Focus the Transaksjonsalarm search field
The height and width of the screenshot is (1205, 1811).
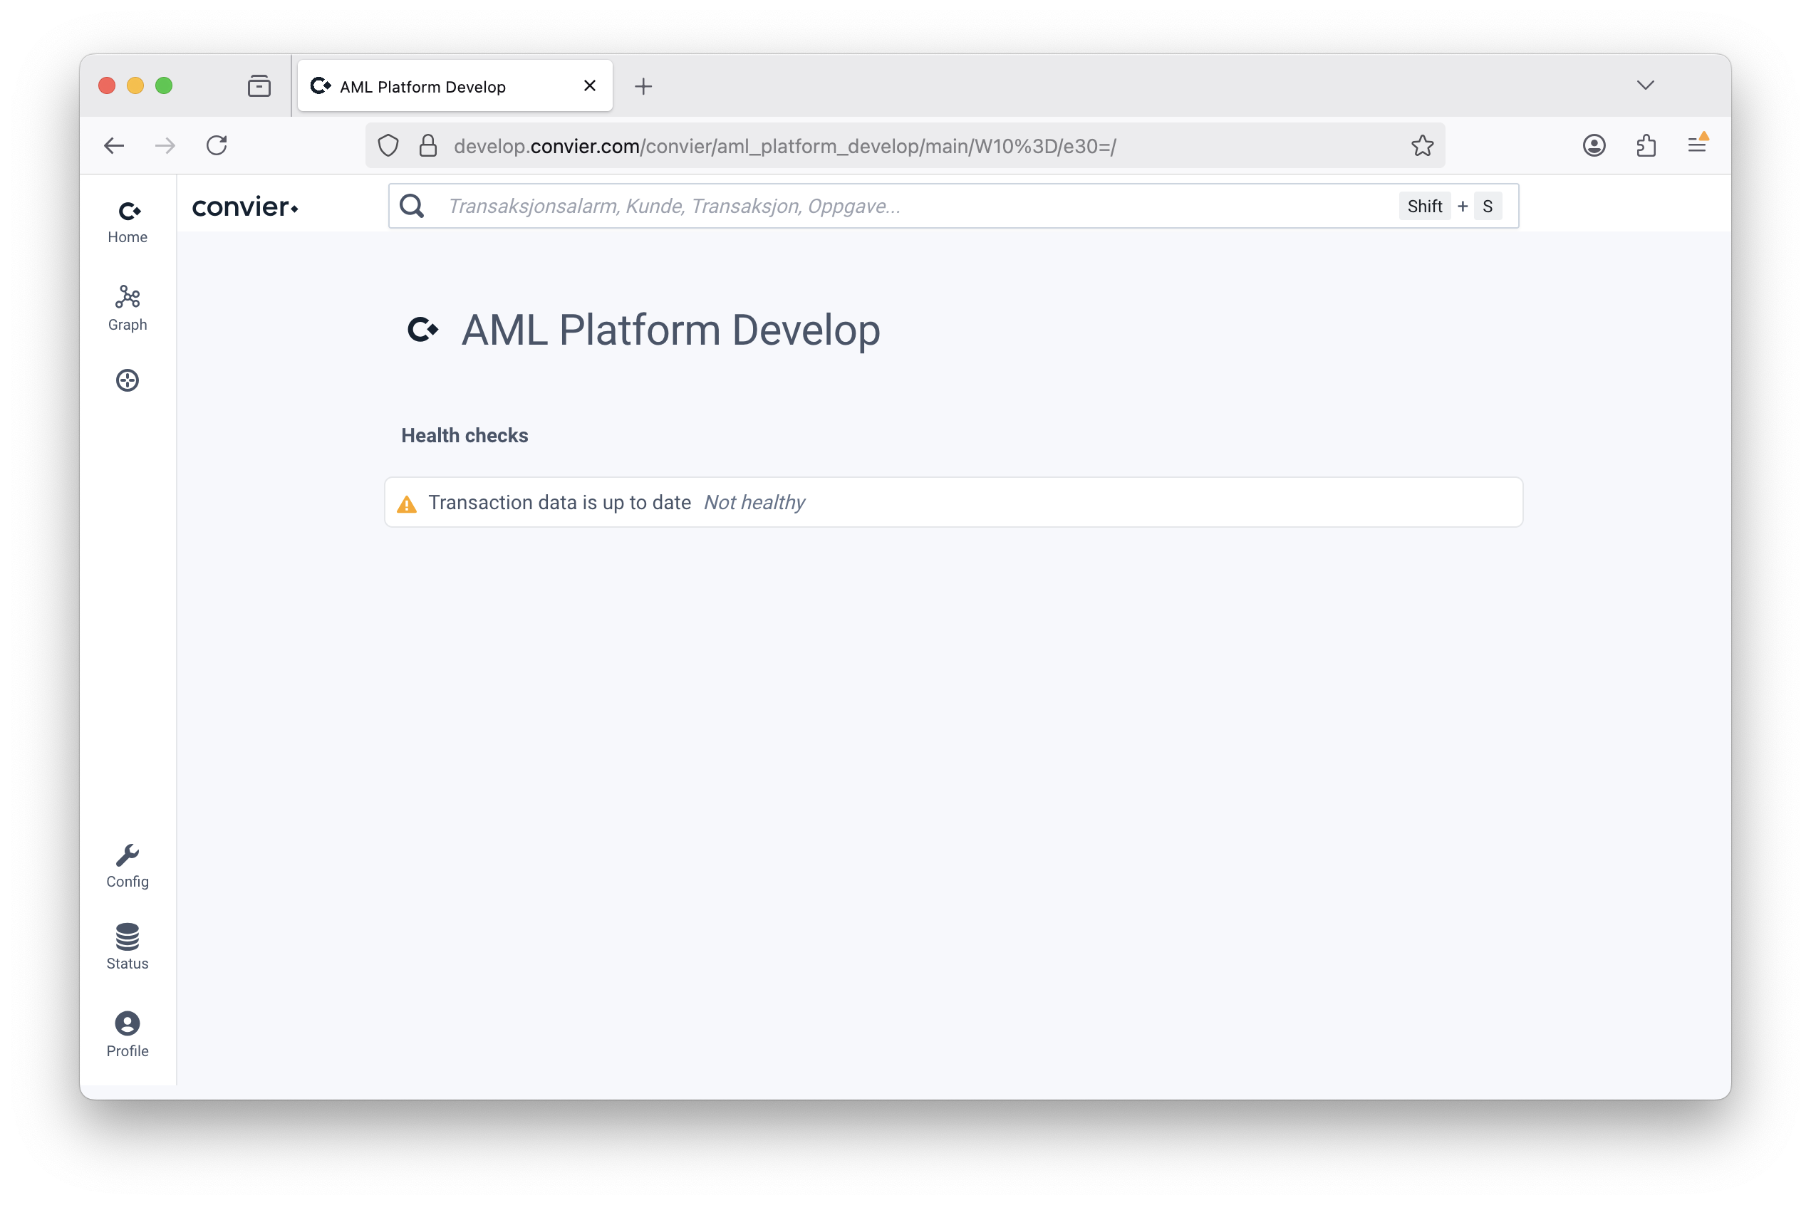pos(953,206)
